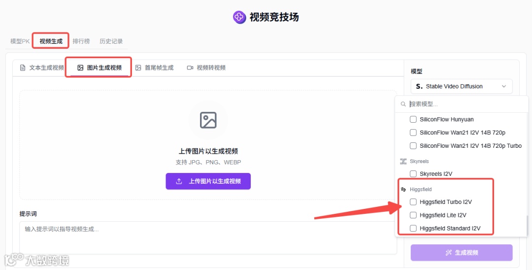The image size is (532, 270).
Task: Switch to the 视频生成 tab
Action: point(51,41)
